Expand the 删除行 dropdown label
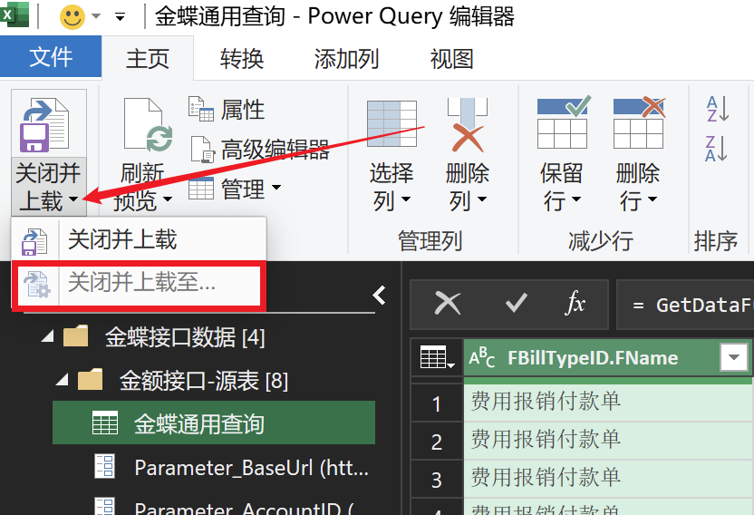The width and height of the screenshot is (754, 515). [x=638, y=187]
